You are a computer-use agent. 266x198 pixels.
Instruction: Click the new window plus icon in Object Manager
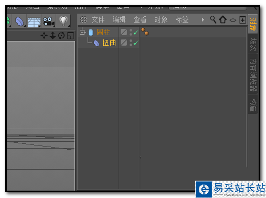242,19
